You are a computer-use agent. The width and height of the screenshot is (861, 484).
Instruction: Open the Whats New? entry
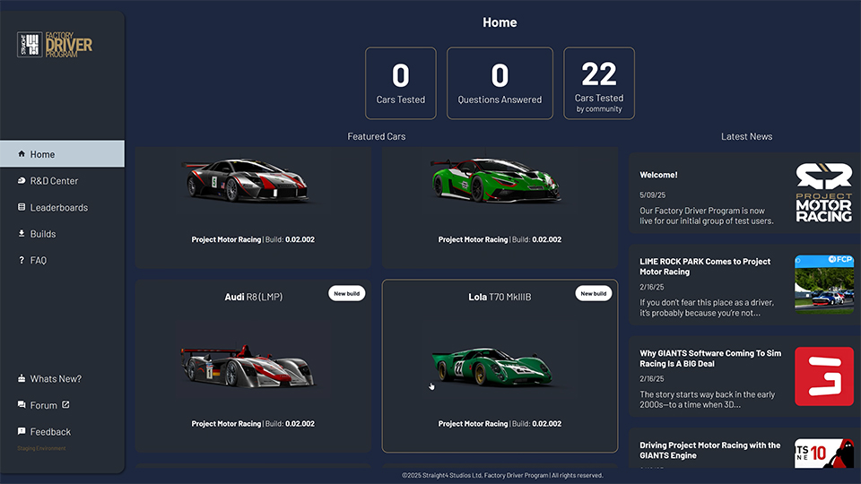pyautogui.click(x=56, y=378)
